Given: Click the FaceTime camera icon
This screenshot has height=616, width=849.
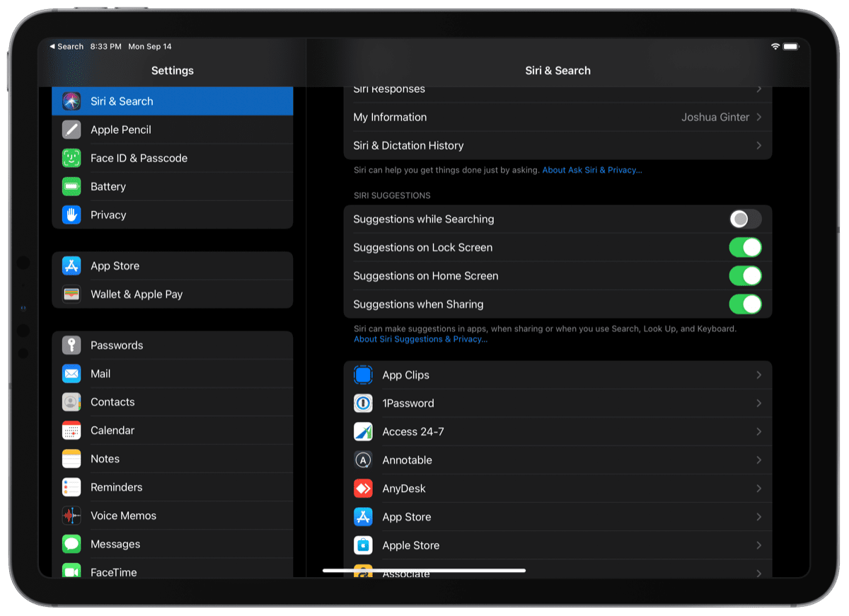Looking at the screenshot, I should [x=71, y=571].
